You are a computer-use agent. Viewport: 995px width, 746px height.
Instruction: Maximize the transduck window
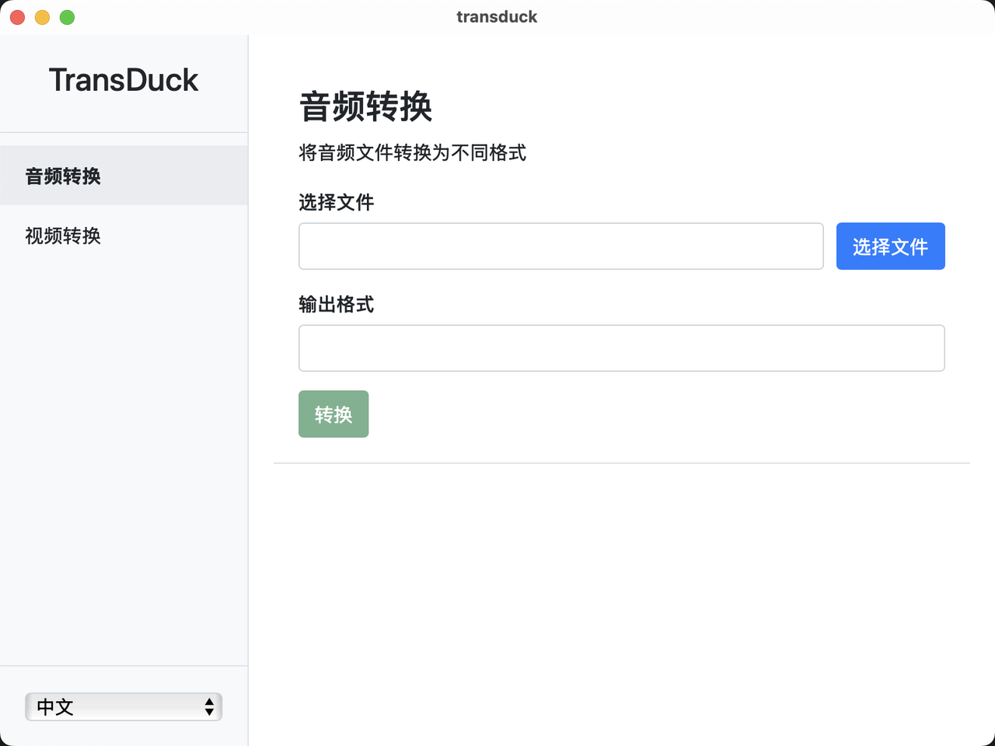[68, 17]
